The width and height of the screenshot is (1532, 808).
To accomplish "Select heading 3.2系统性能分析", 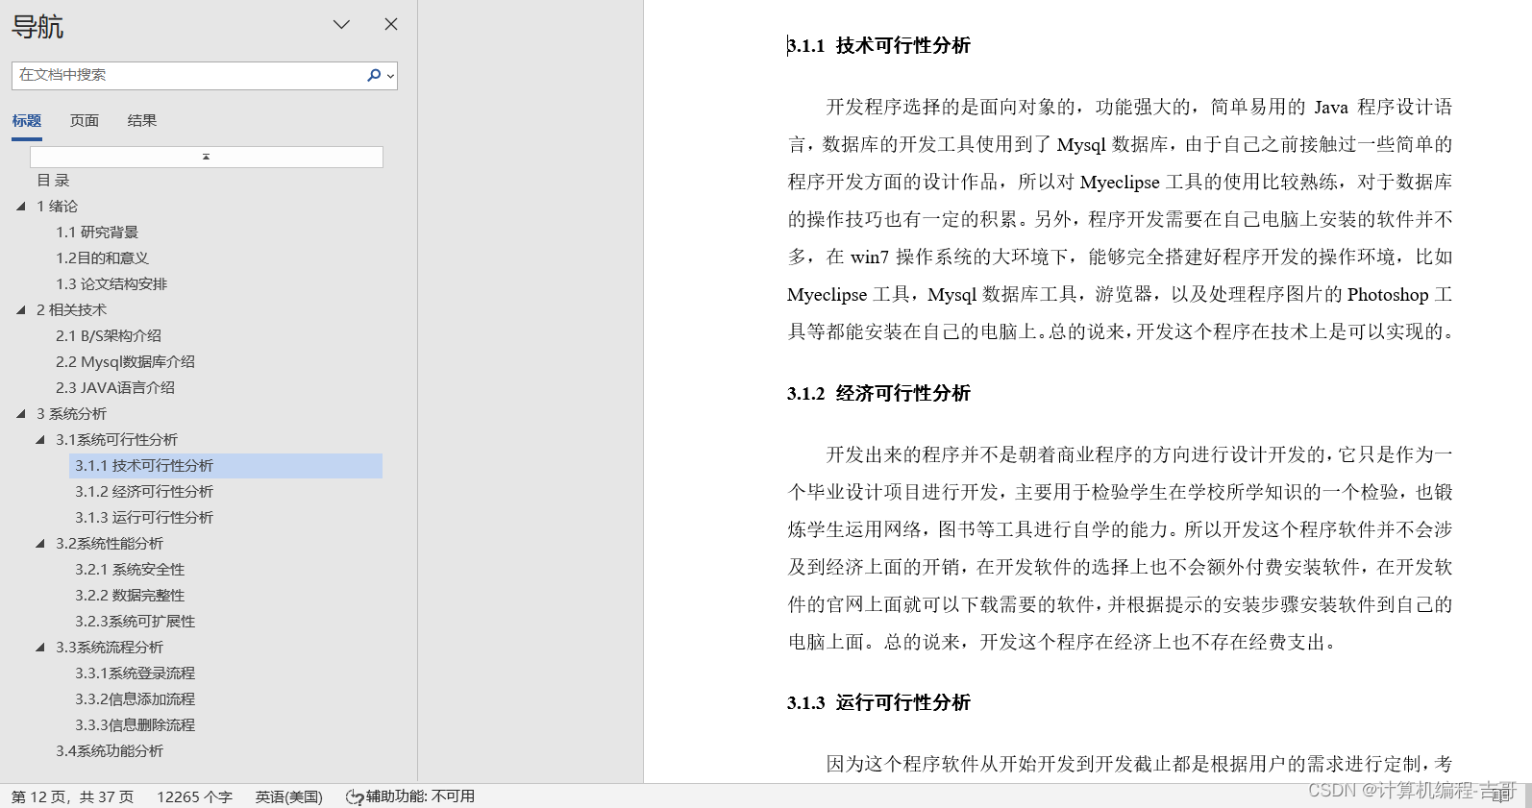I will 110,544.
